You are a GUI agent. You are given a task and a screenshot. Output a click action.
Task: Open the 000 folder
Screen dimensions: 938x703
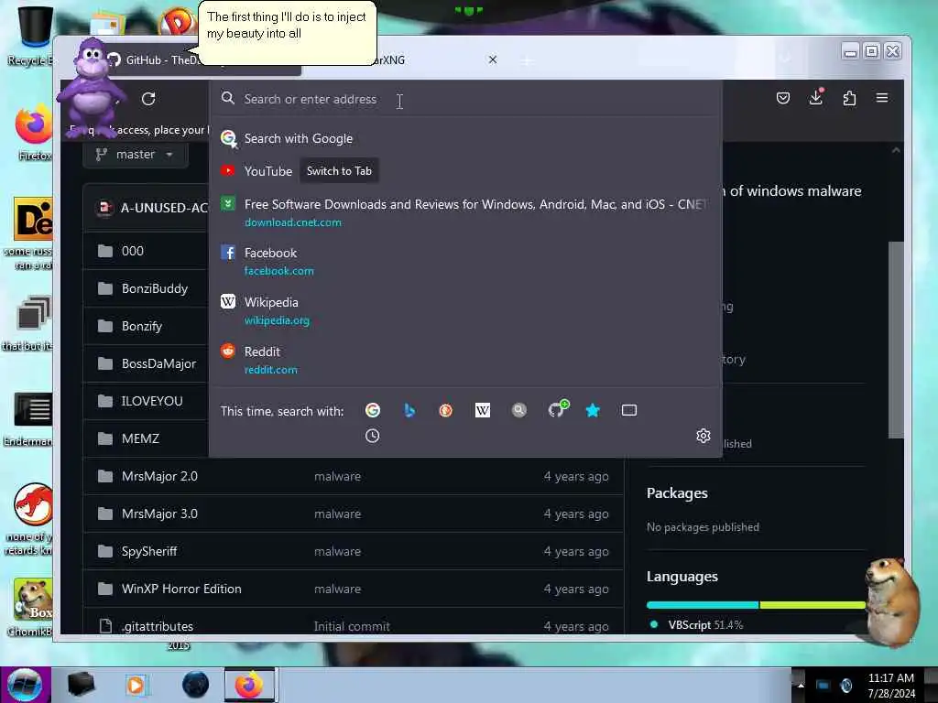pos(133,251)
